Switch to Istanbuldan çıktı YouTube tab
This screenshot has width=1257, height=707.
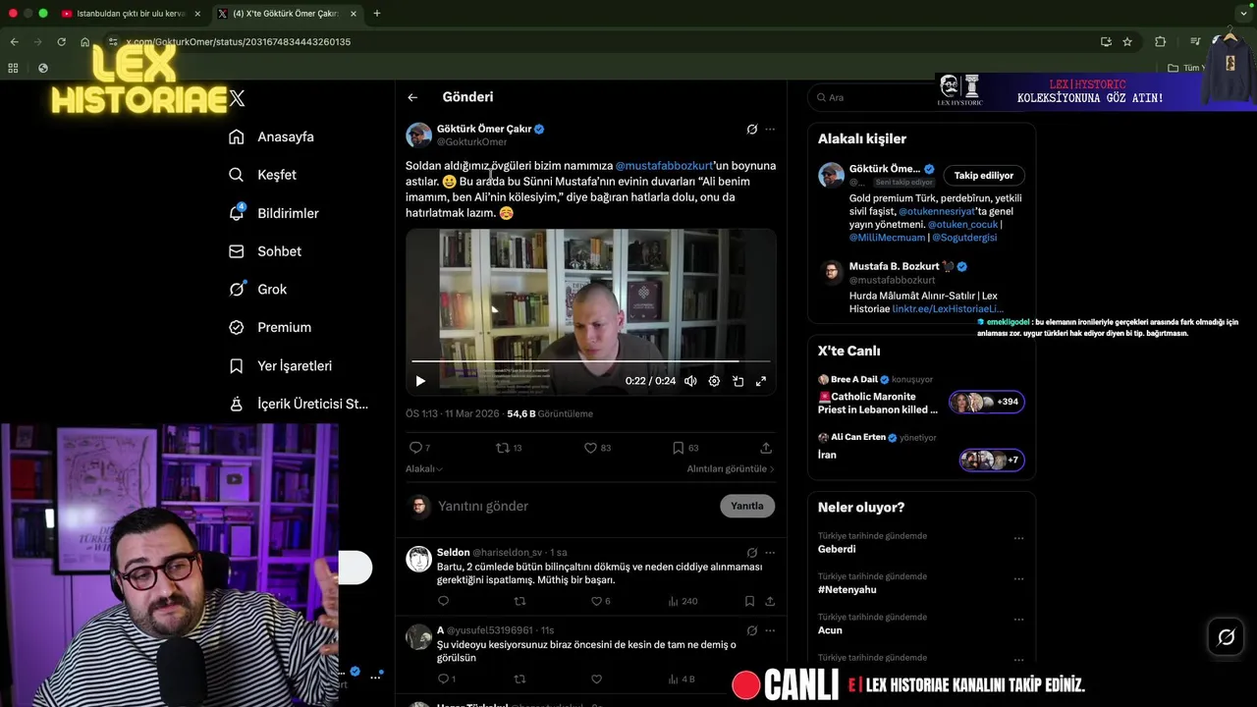(130, 14)
